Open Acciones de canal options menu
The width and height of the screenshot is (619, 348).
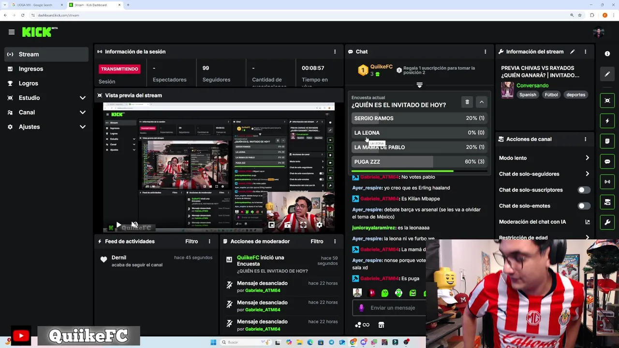coord(585,139)
